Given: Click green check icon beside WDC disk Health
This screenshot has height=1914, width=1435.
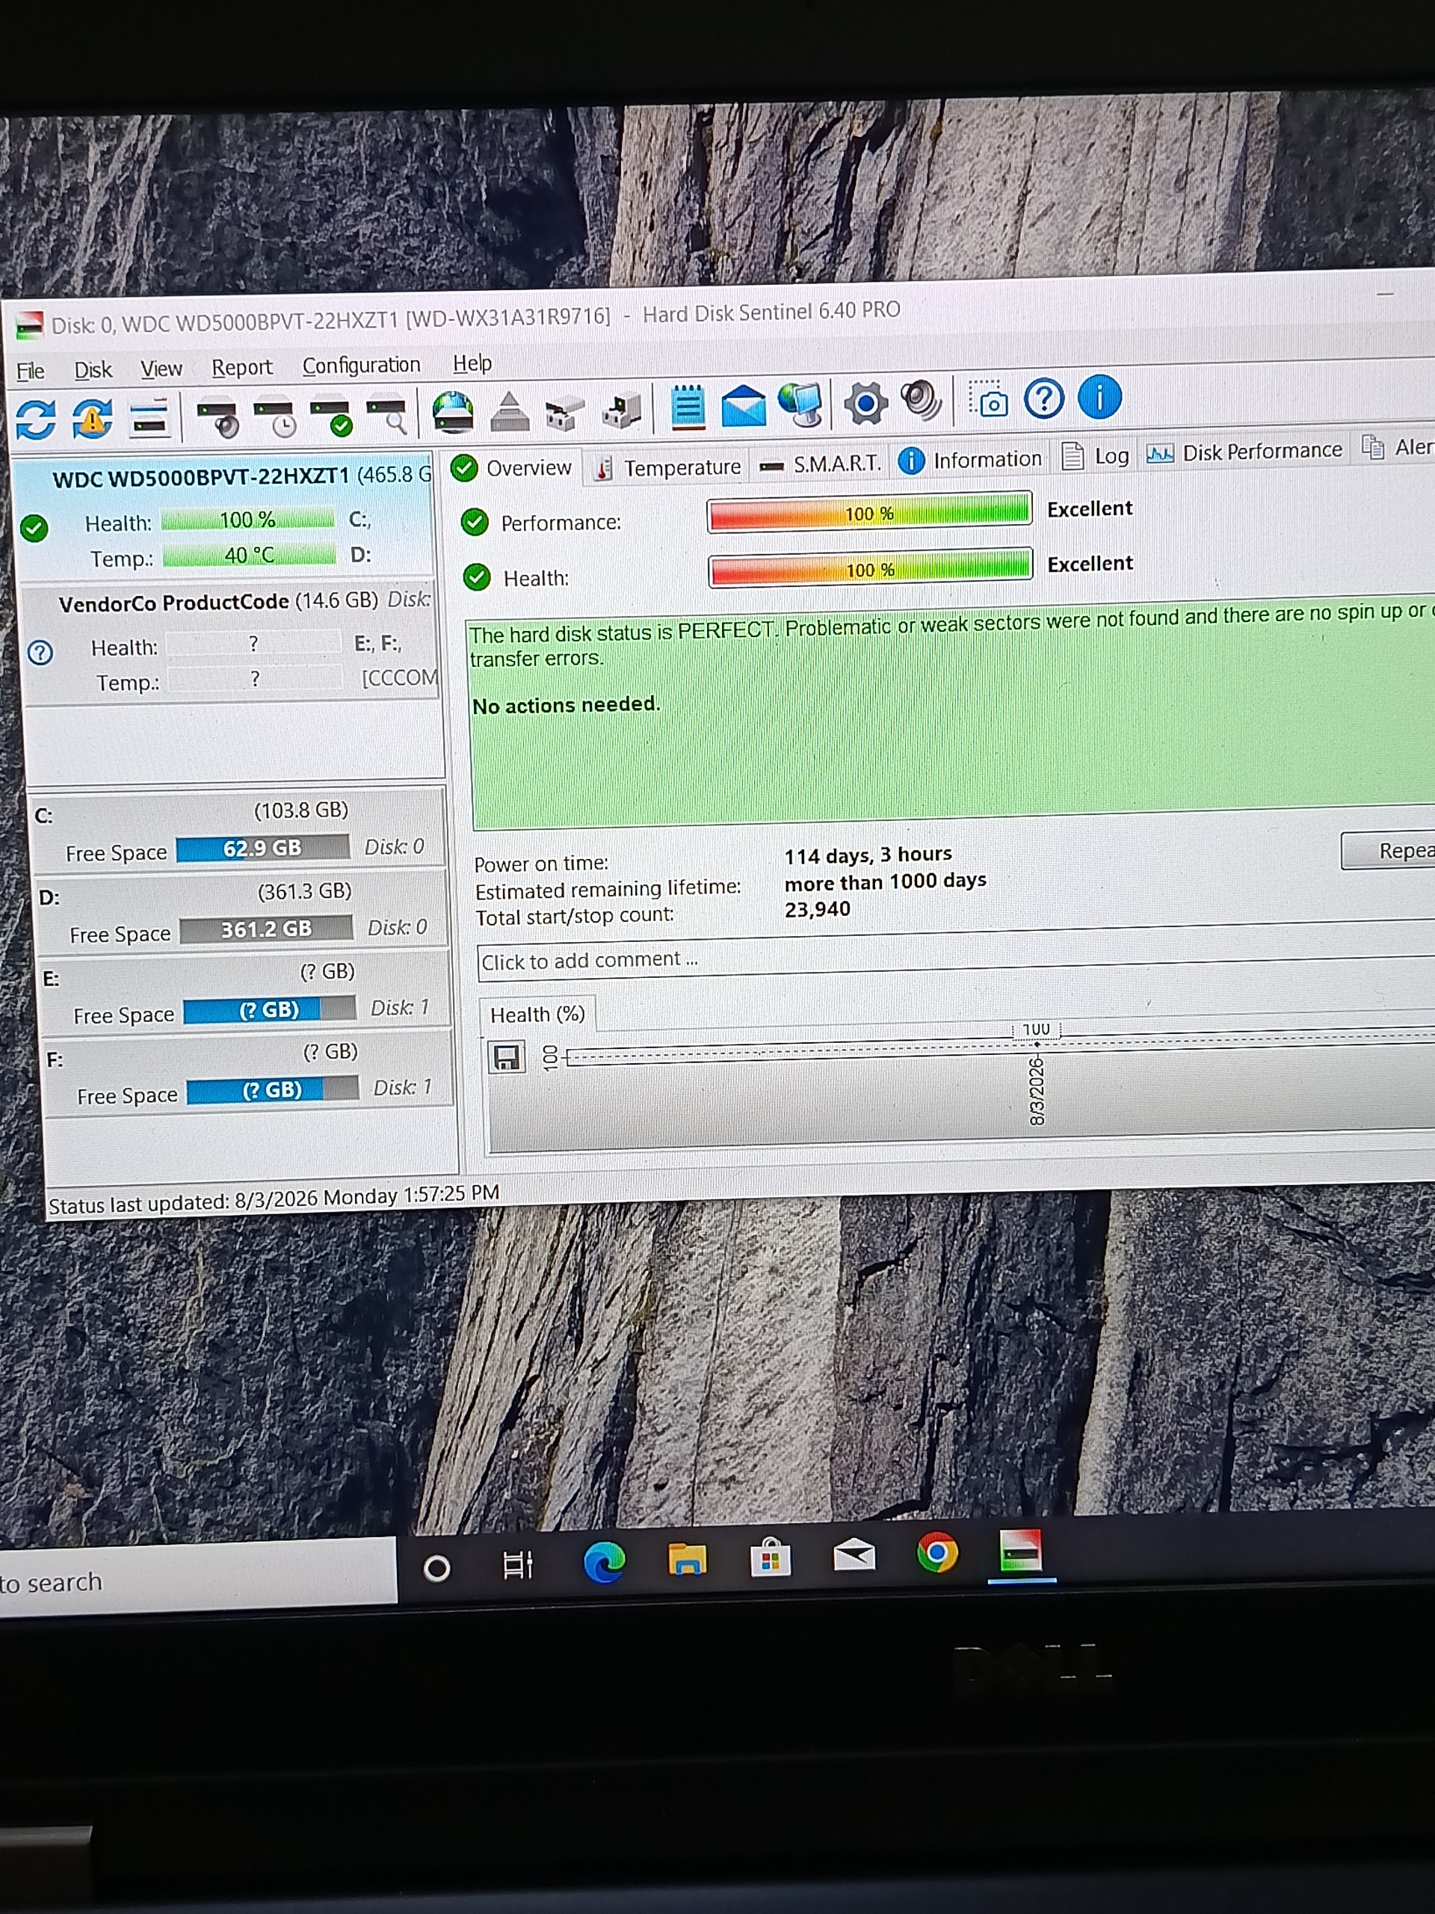Looking at the screenshot, I should (x=34, y=528).
